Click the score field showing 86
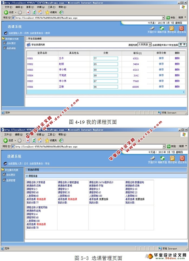The image size is (189, 261). (x=106, y=87)
